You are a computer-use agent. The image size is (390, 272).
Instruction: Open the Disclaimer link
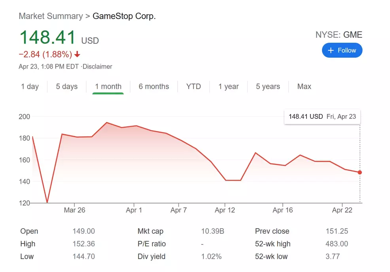pos(97,67)
